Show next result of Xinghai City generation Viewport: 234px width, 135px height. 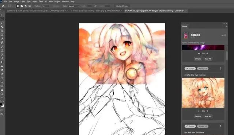(x=207, y=111)
